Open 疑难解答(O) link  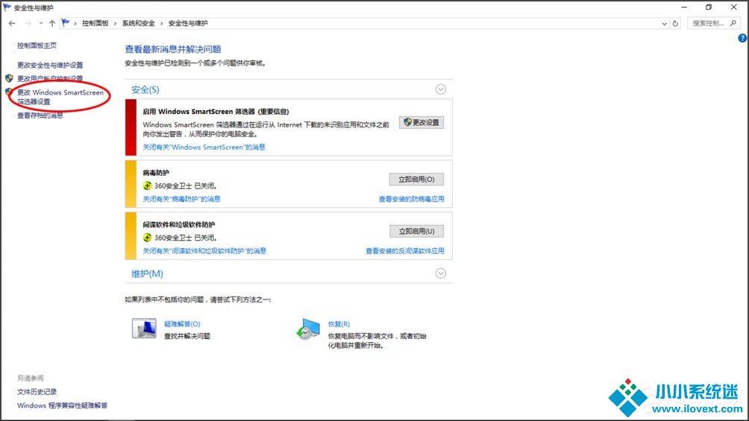tap(182, 324)
